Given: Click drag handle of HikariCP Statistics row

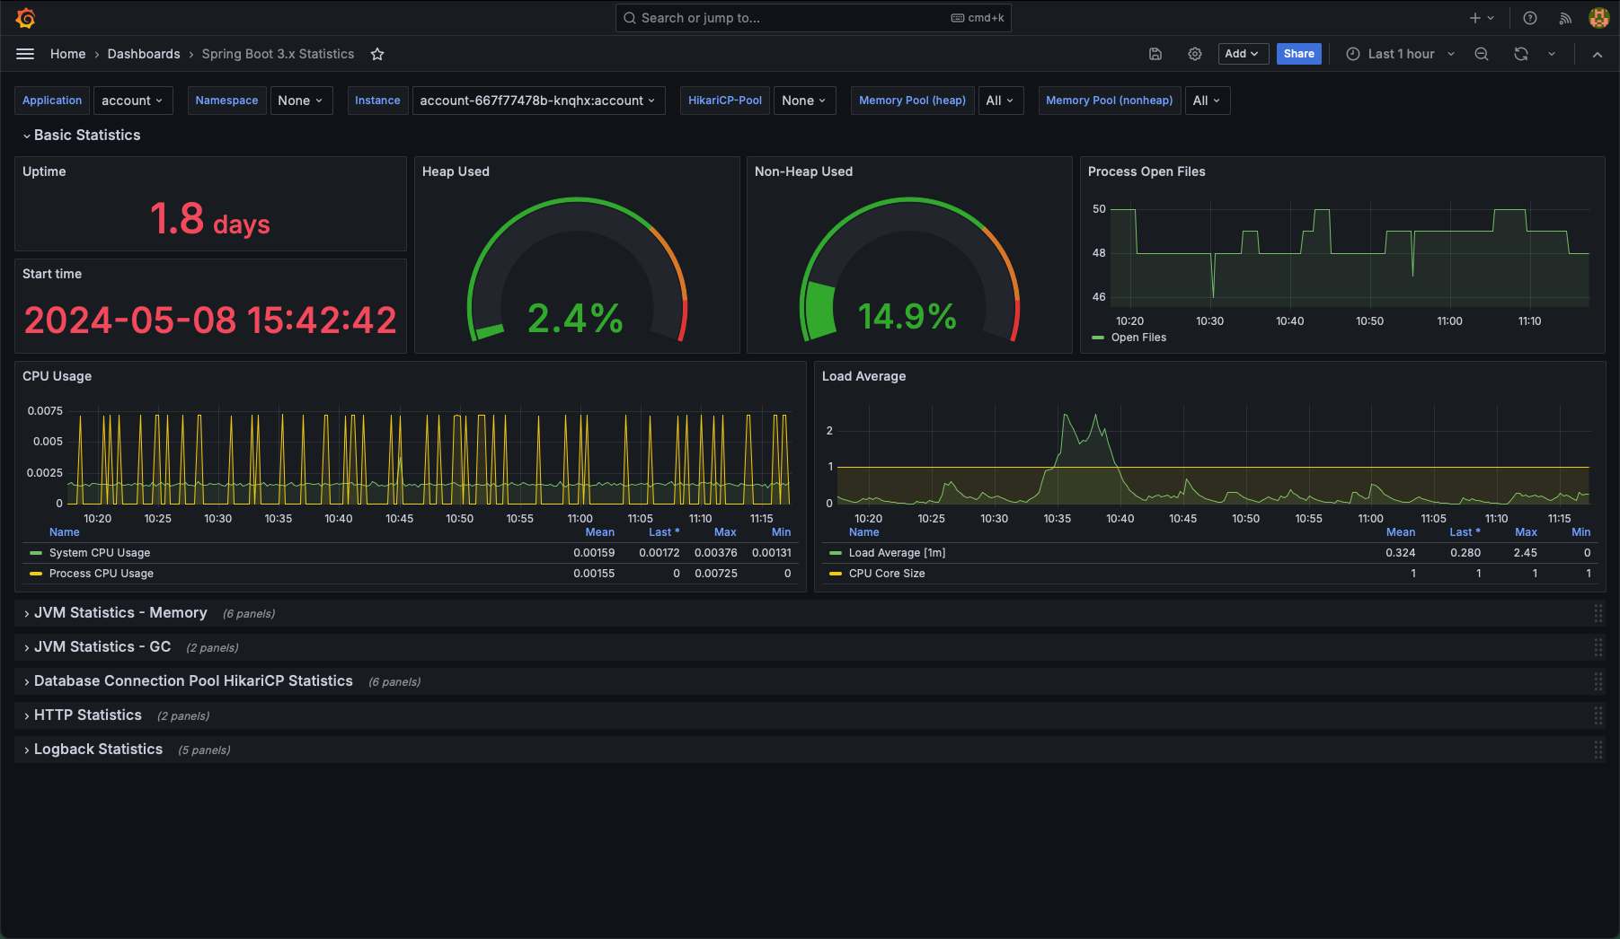Looking at the screenshot, I should (1598, 681).
